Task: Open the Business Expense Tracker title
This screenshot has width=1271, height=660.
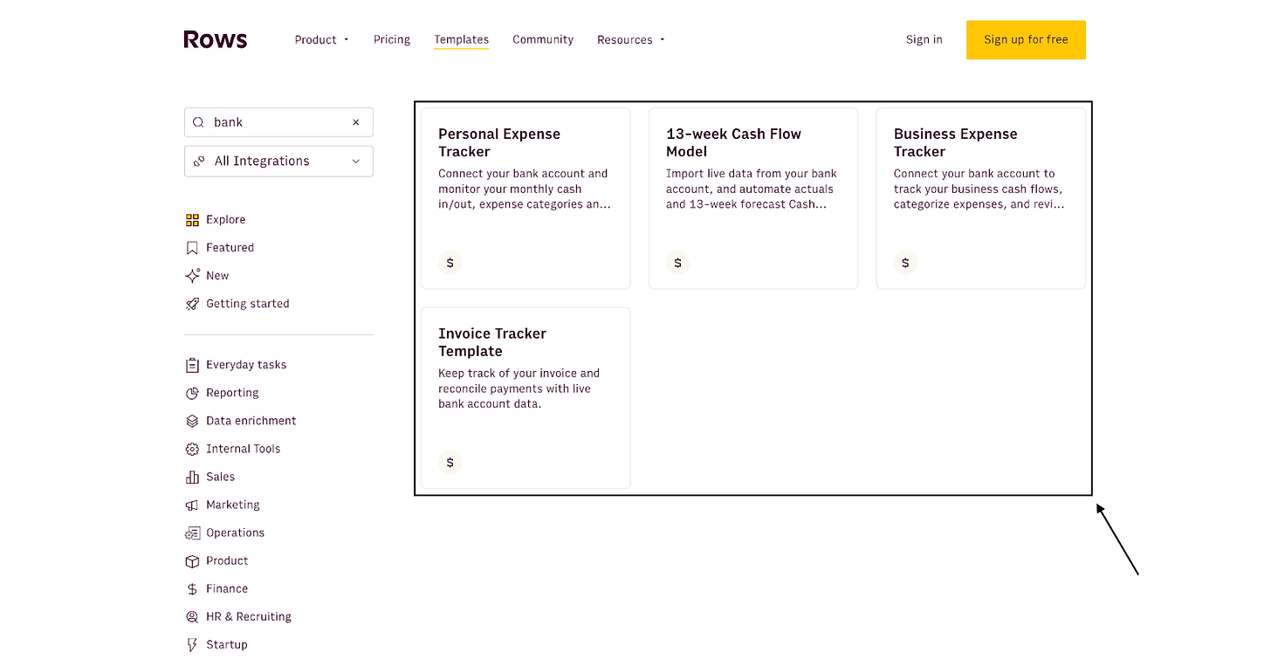Action: click(x=956, y=142)
